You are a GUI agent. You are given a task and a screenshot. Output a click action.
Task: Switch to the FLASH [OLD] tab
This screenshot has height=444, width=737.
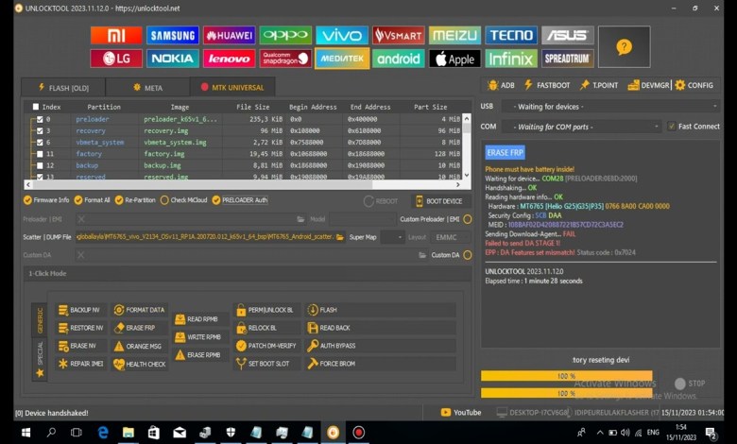62,88
